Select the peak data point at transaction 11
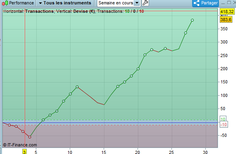The width and height of the screenshot is (236, 154). [77, 87]
